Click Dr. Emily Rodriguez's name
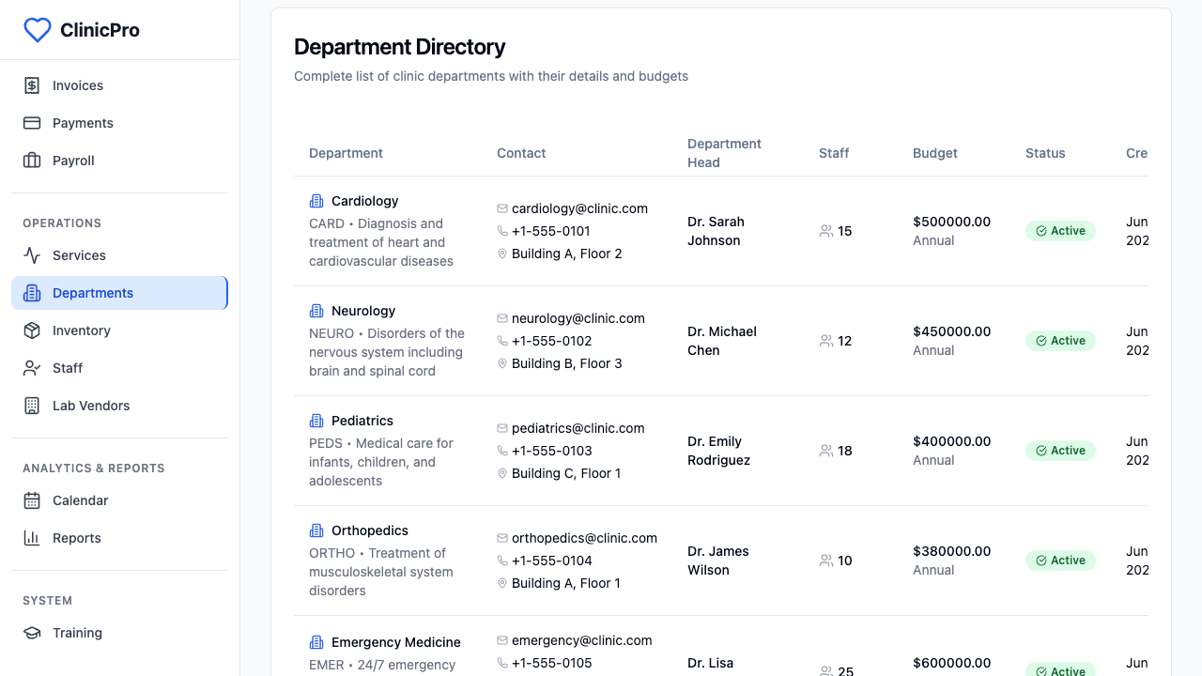Image resolution: width=1202 pixels, height=676 pixels. (719, 451)
